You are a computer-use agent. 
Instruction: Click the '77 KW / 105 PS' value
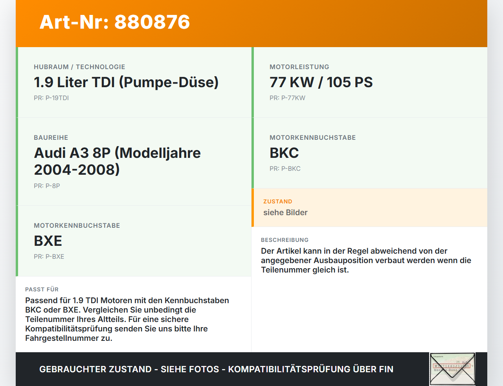click(321, 82)
